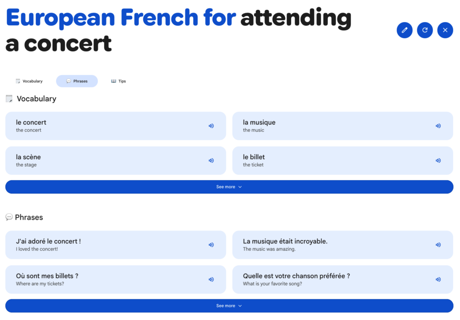Click the pencil edit icon button

click(404, 30)
